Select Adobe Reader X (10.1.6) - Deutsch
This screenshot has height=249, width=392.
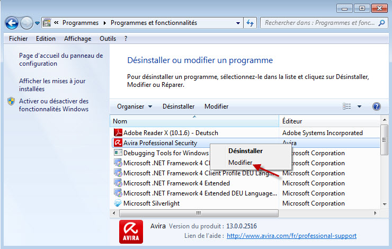click(x=171, y=133)
